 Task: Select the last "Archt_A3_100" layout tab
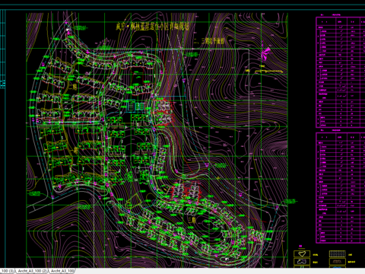[62, 271]
